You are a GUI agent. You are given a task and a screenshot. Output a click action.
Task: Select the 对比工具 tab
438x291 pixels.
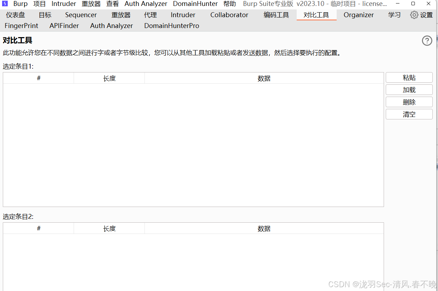316,15
